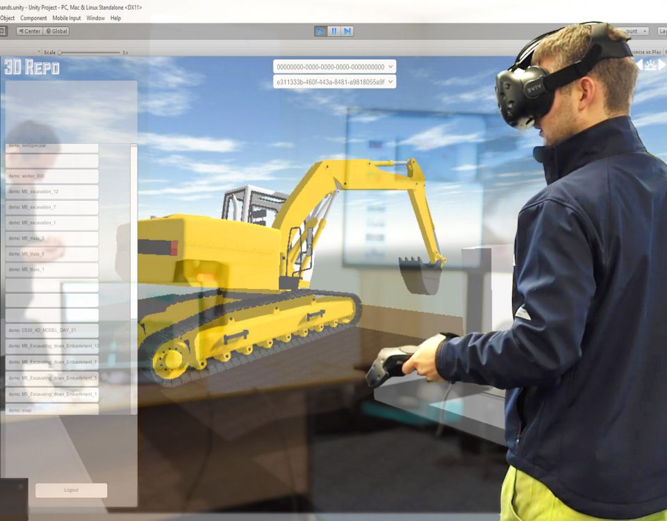Toggle the Global handle rotation button
The height and width of the screenshot is (521, 667).
(56, 31)
